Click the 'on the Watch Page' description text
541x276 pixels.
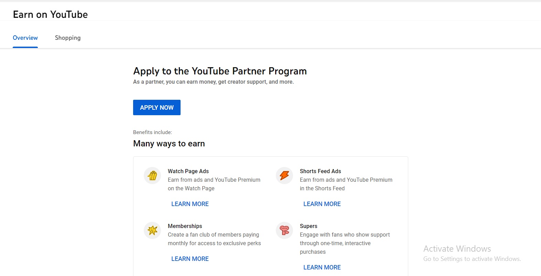pos(191,188)
